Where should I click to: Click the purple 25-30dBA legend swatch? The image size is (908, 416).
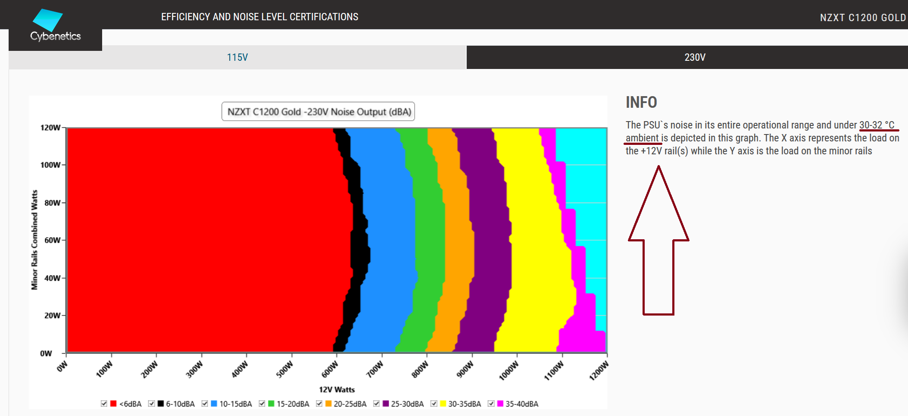386,403
